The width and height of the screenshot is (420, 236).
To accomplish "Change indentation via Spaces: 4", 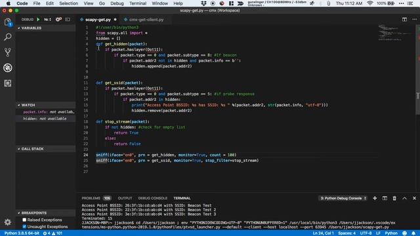I will point(346,233).
